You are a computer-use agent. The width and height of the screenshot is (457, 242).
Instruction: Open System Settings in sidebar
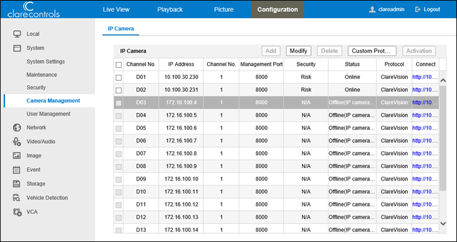(46, 62)
